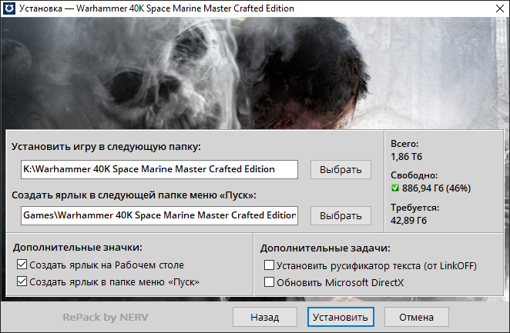
Task: Toggle 'Создать ярлык на Рабочем столе' checkbox
Action: point(21,265)
